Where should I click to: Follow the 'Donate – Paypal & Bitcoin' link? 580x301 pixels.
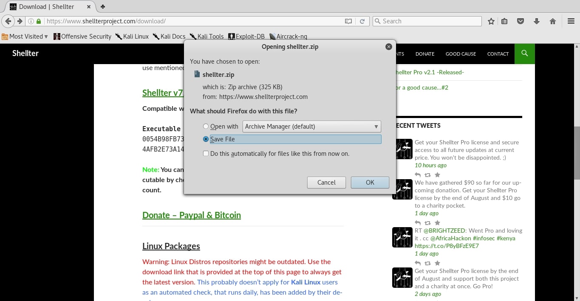point(192,215)
